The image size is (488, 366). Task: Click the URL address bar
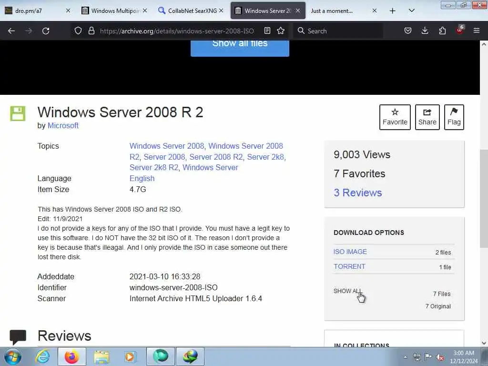point(177,31)
